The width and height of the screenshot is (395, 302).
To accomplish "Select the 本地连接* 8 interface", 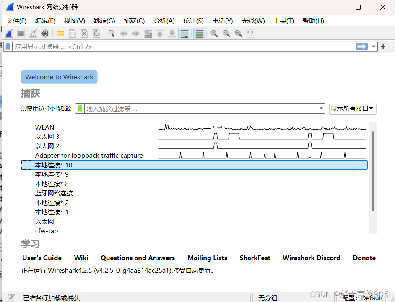I will [x=194, y=184].
